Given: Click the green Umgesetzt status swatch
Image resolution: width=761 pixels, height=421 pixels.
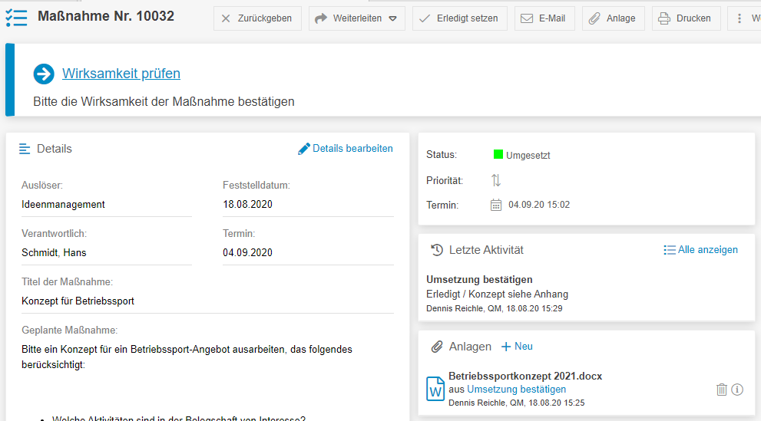Looking at the screenshot, I should [498, 155].
